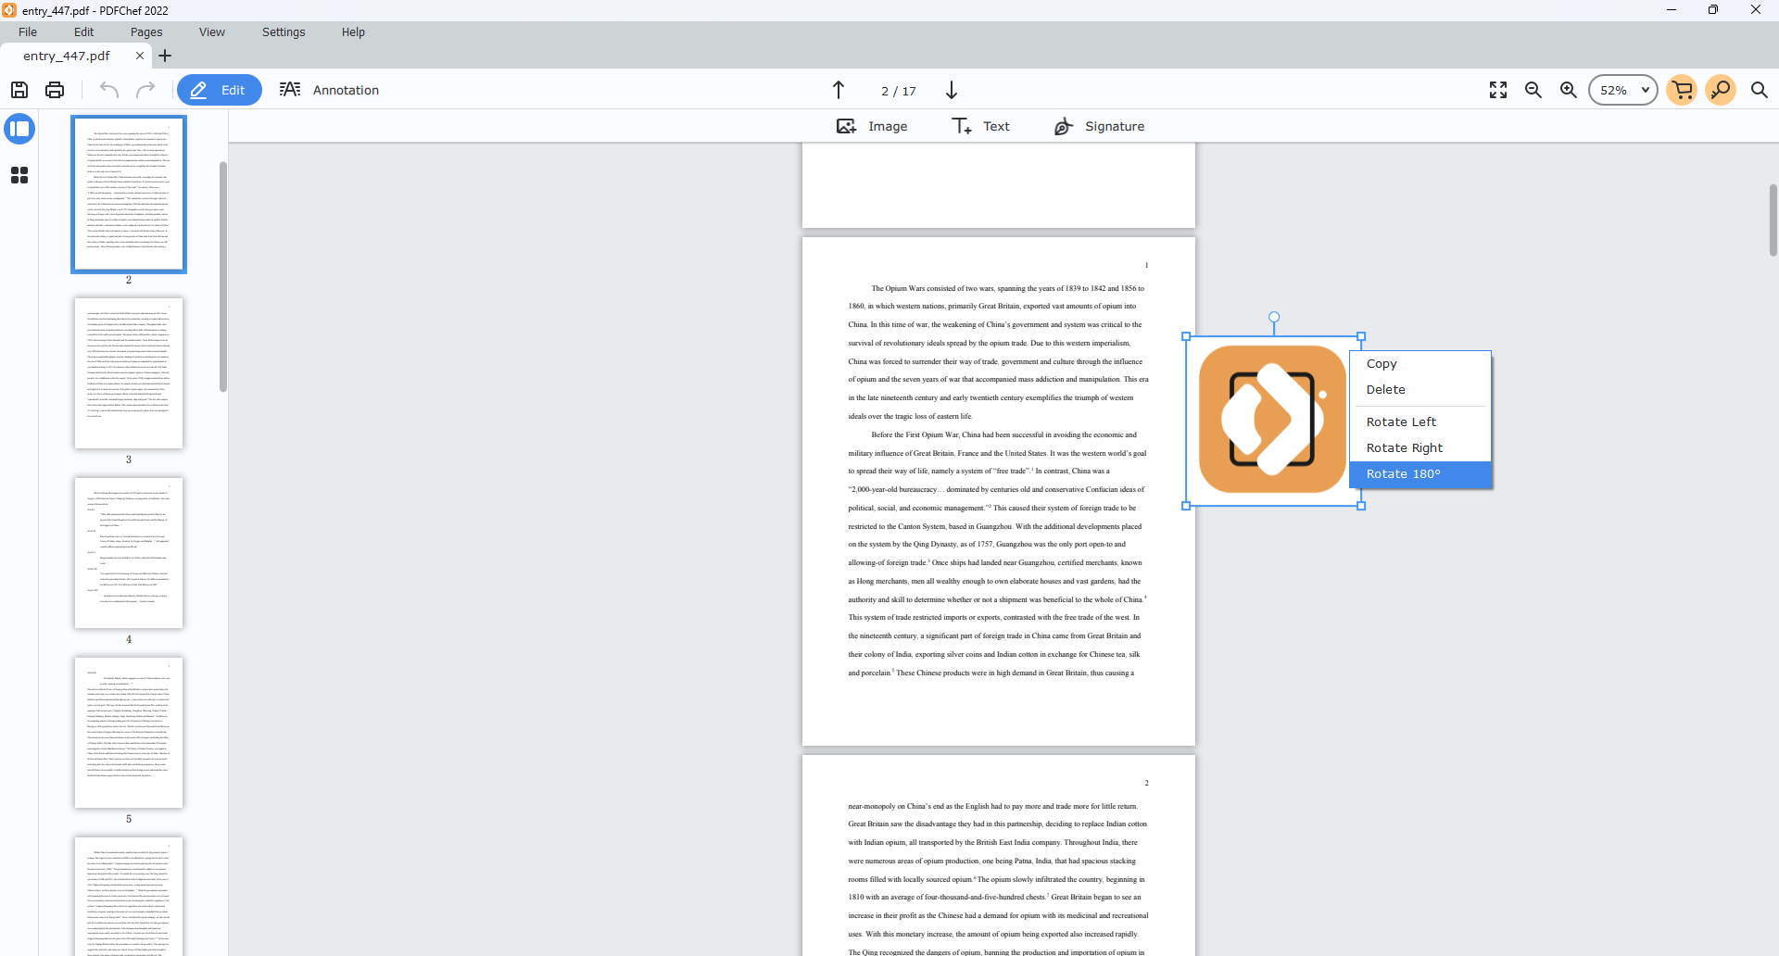Toggle the page thumbnails panel icon

pyautogui.click(x=19, y=129)
